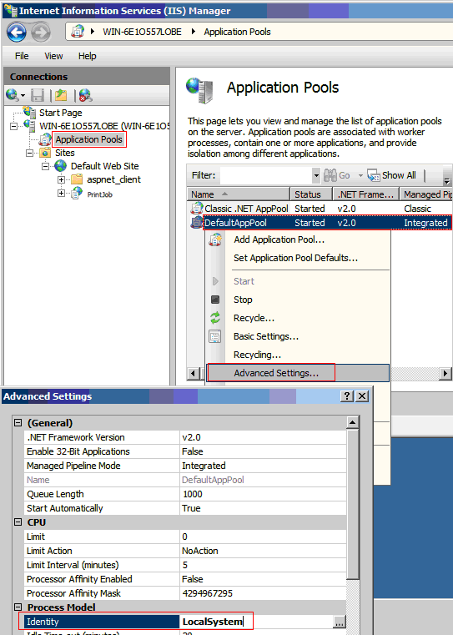Choose Set Application Pool Defaults...
The width and height of the screenshot is (453, 635).
[x=295, y=258]
